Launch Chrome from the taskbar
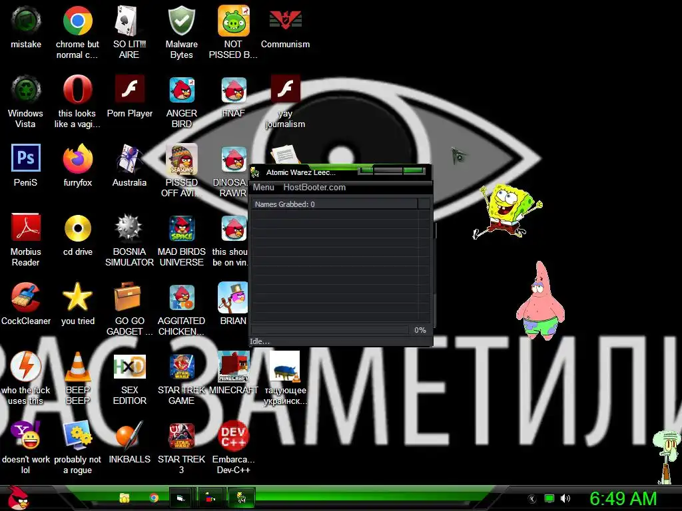This screenshot has height=511, width=682. [154, 498]
